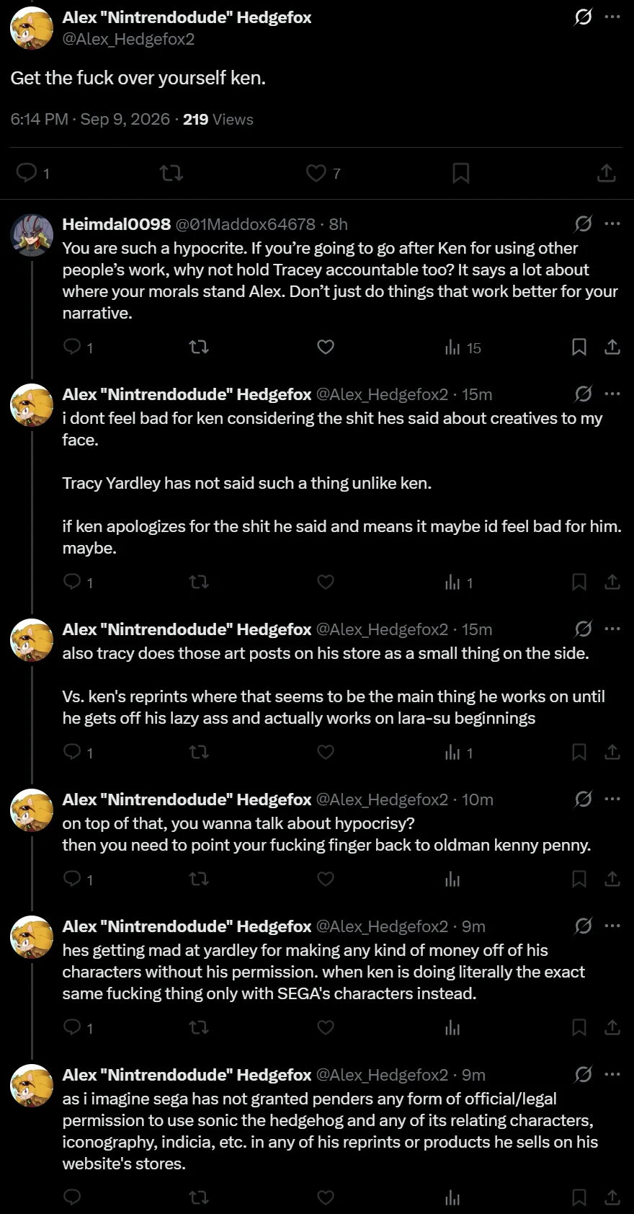The image size is (634, 1214).
Task: Open the @01Maddox64678 handle link
Action: 246,224
